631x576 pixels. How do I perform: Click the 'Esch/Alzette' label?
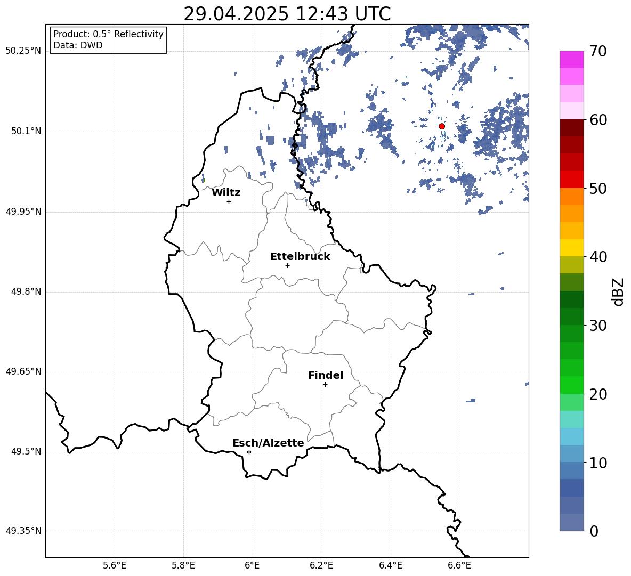coord(268,443)
